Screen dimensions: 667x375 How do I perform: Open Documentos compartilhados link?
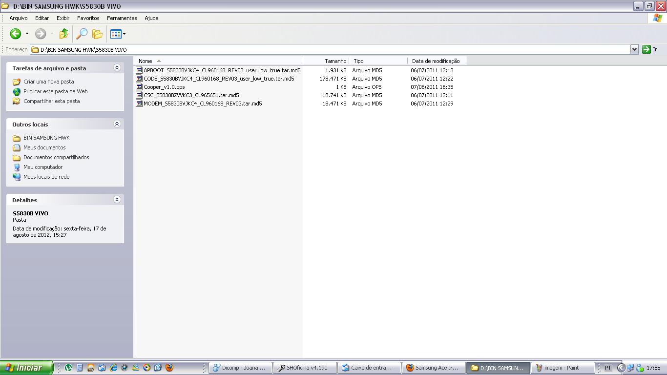[56, 157]
